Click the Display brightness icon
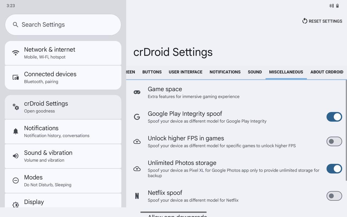This screenshot has height=217, width=347. click(x=16, y=205)
